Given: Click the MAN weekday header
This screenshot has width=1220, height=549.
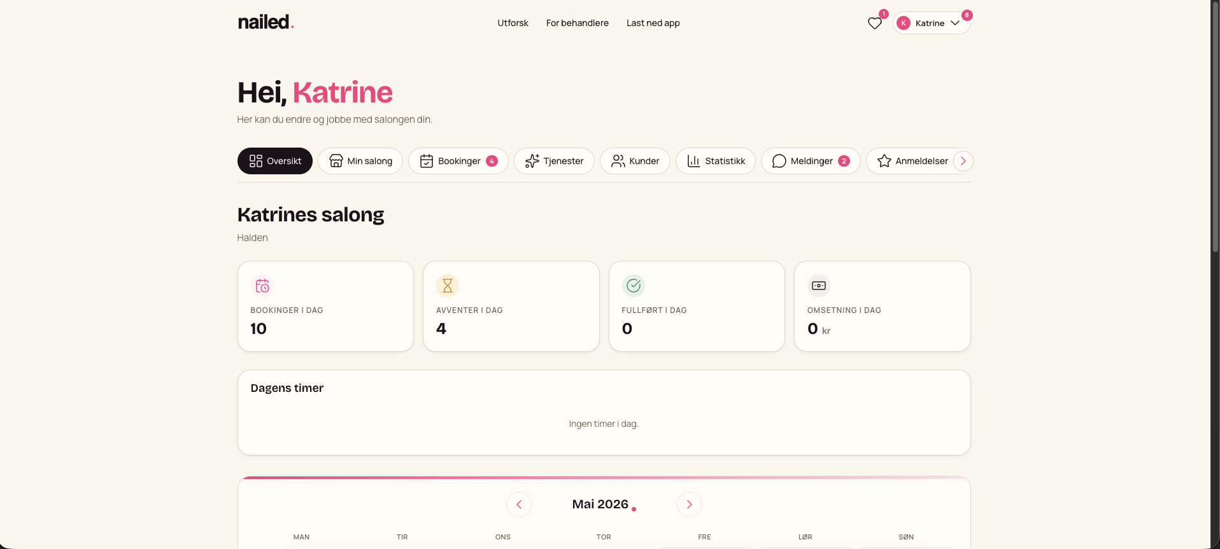Looking at the screenshot, I should pos(301,537).
